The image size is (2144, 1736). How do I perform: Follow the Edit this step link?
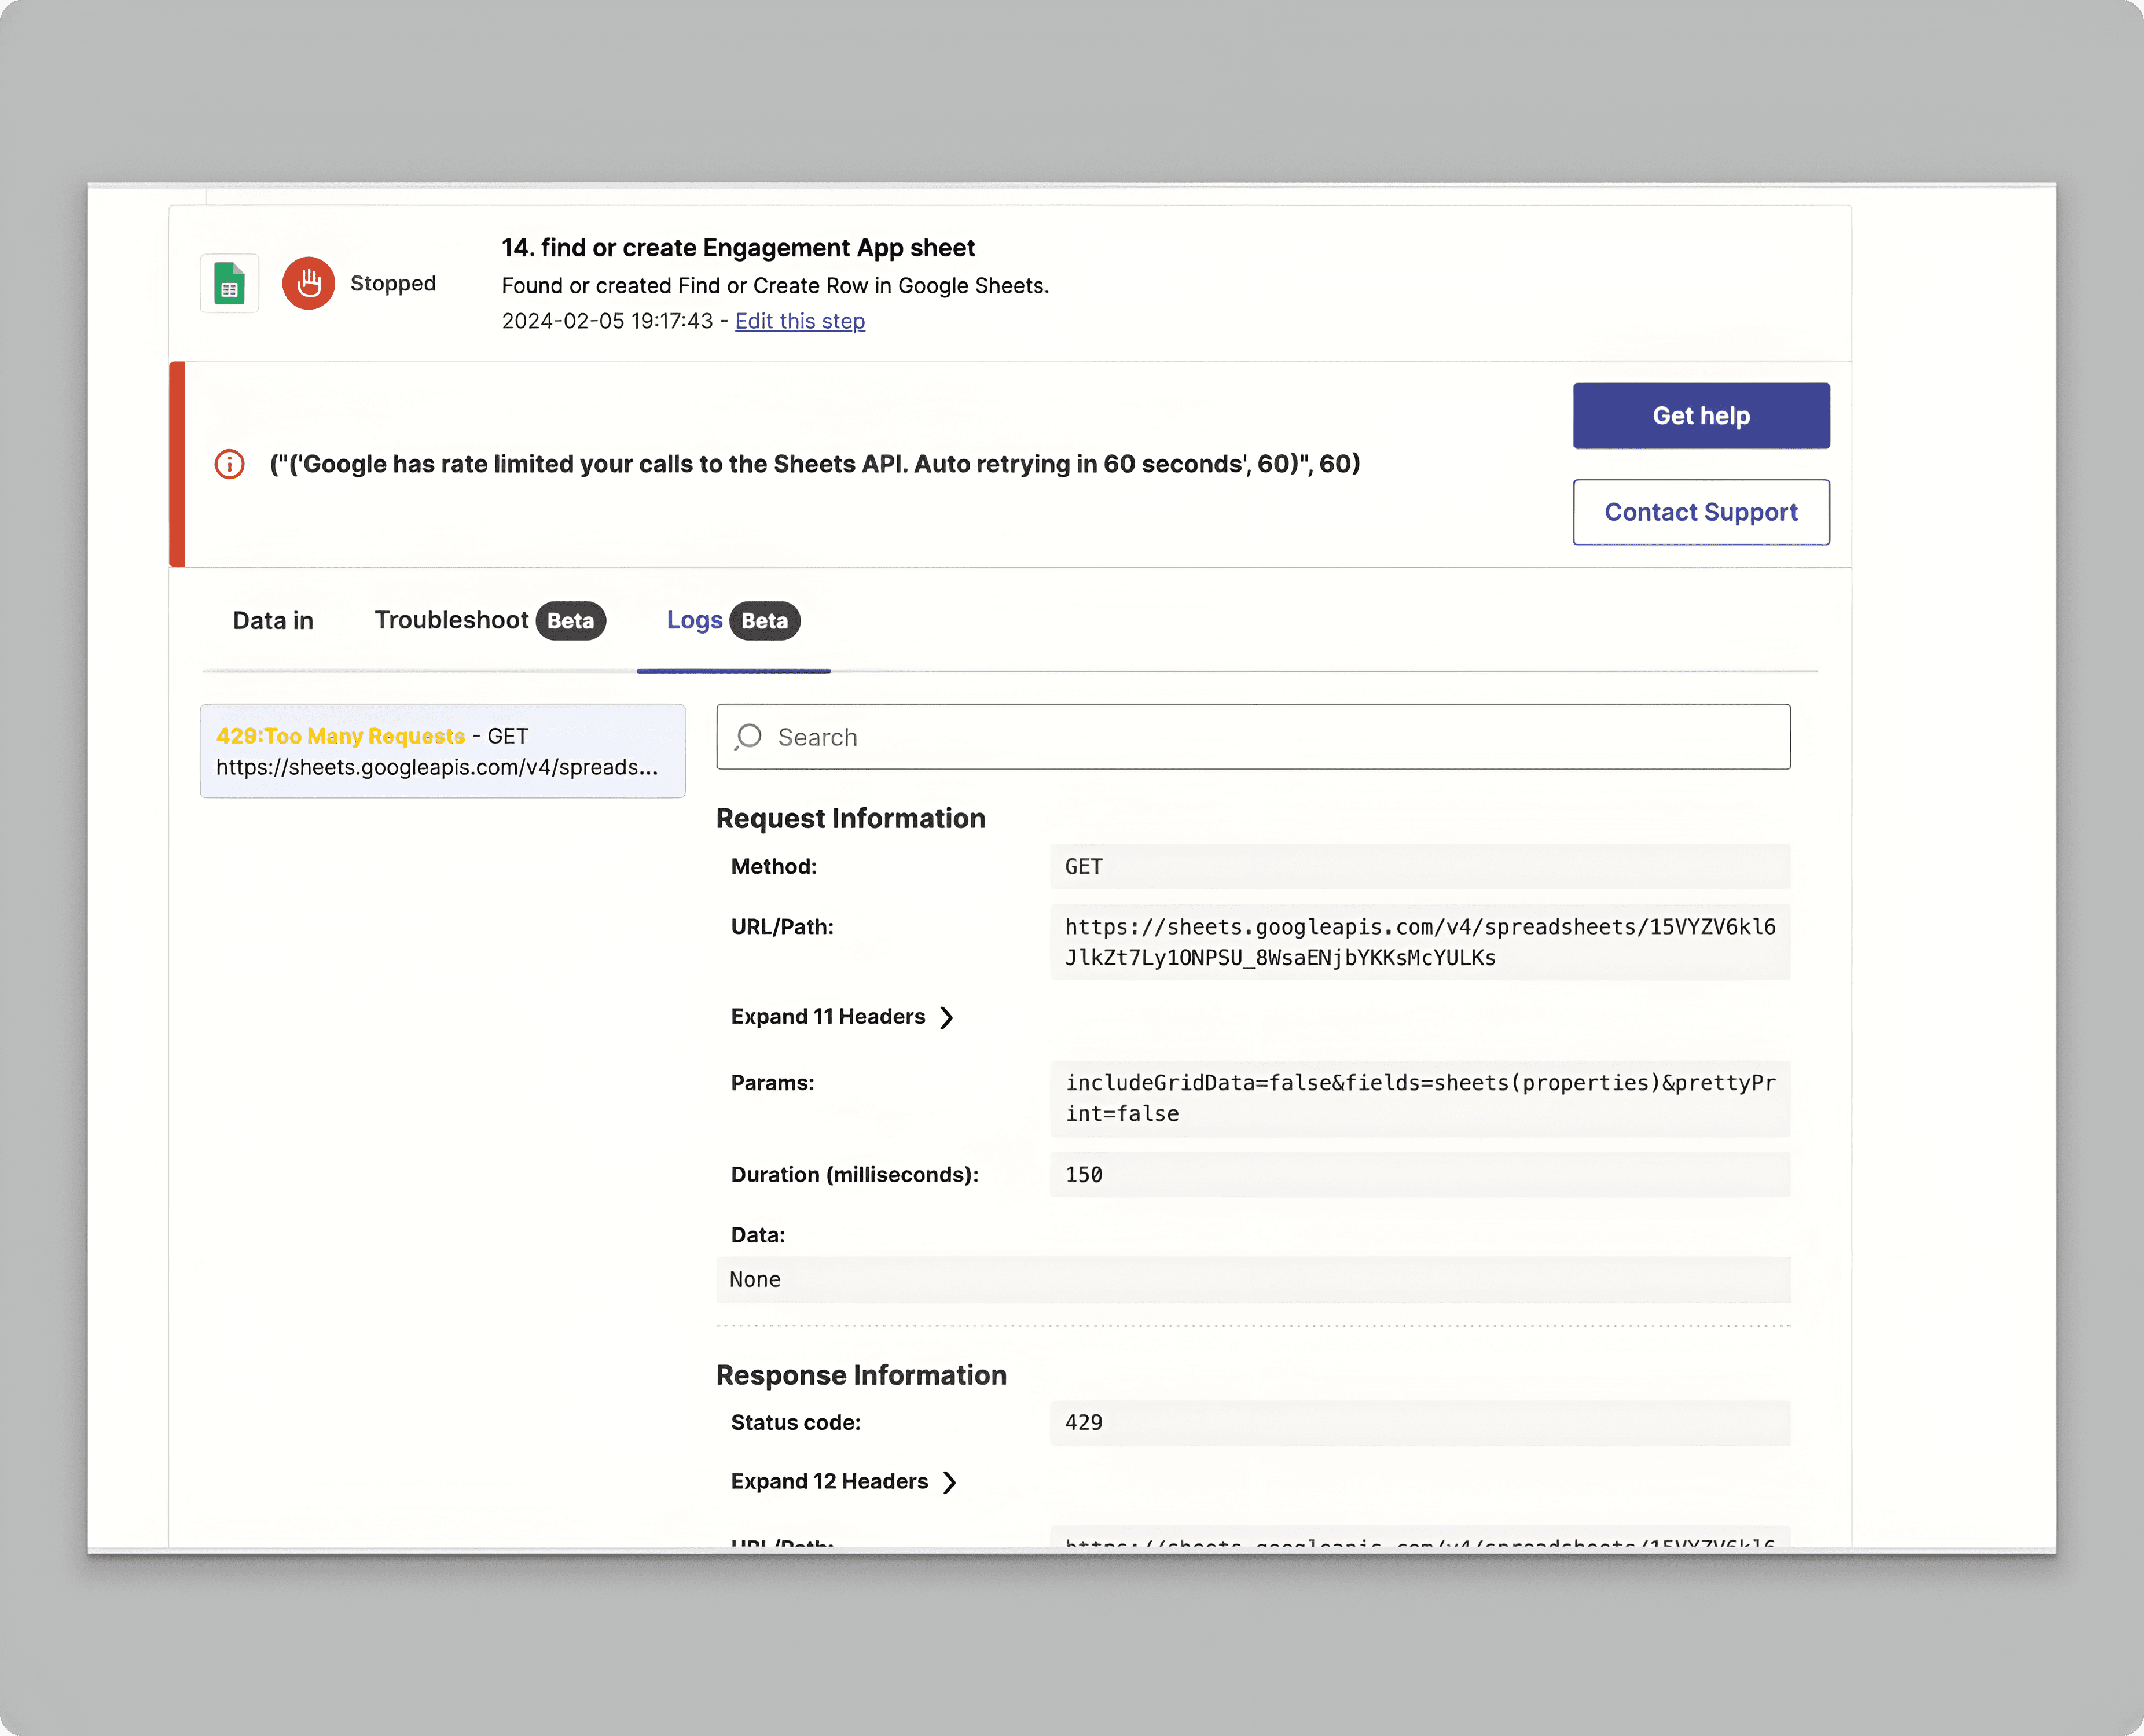[x=799, y=321]
